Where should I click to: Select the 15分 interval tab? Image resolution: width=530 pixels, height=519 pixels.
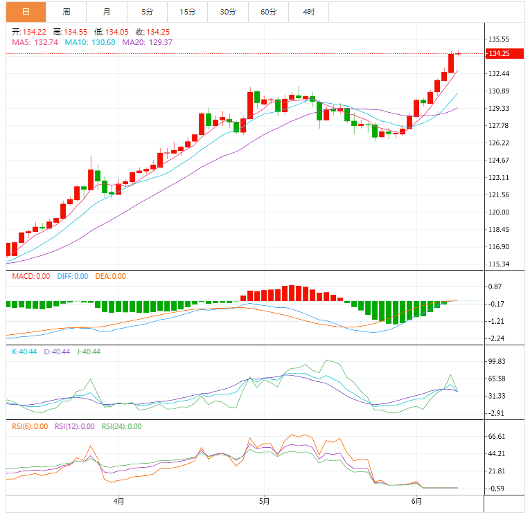coord(187,12)
